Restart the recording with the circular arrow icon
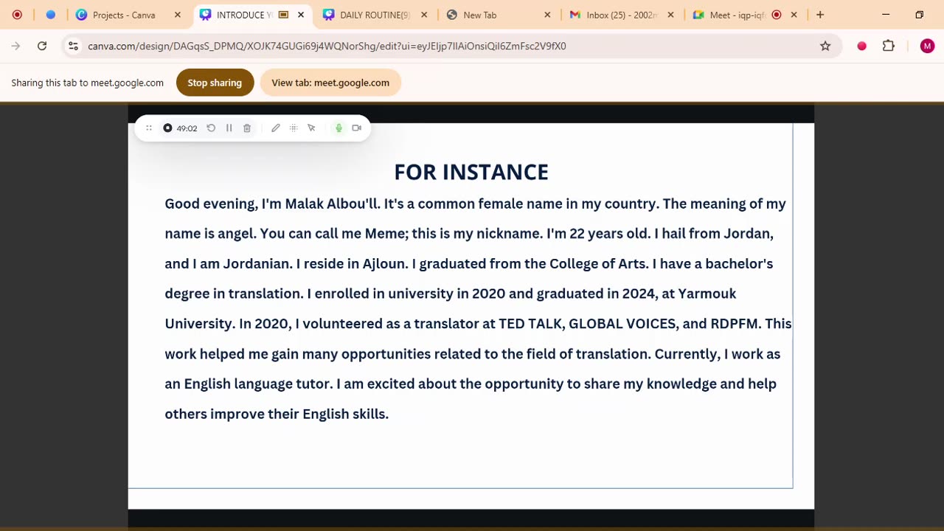The height and width of the screenshot is (531, 944). point(211,128)
